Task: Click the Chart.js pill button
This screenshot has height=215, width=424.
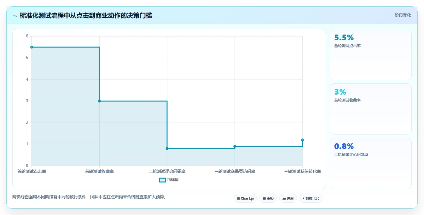Action: pos(245,198)
